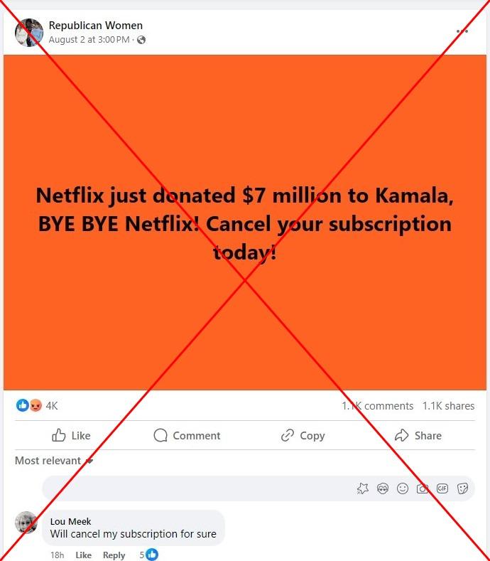Image resolution: width=490 pixels, height=561 pixels.
Task: Click the Comment speech bubble icon
Action: pos(160,435)
